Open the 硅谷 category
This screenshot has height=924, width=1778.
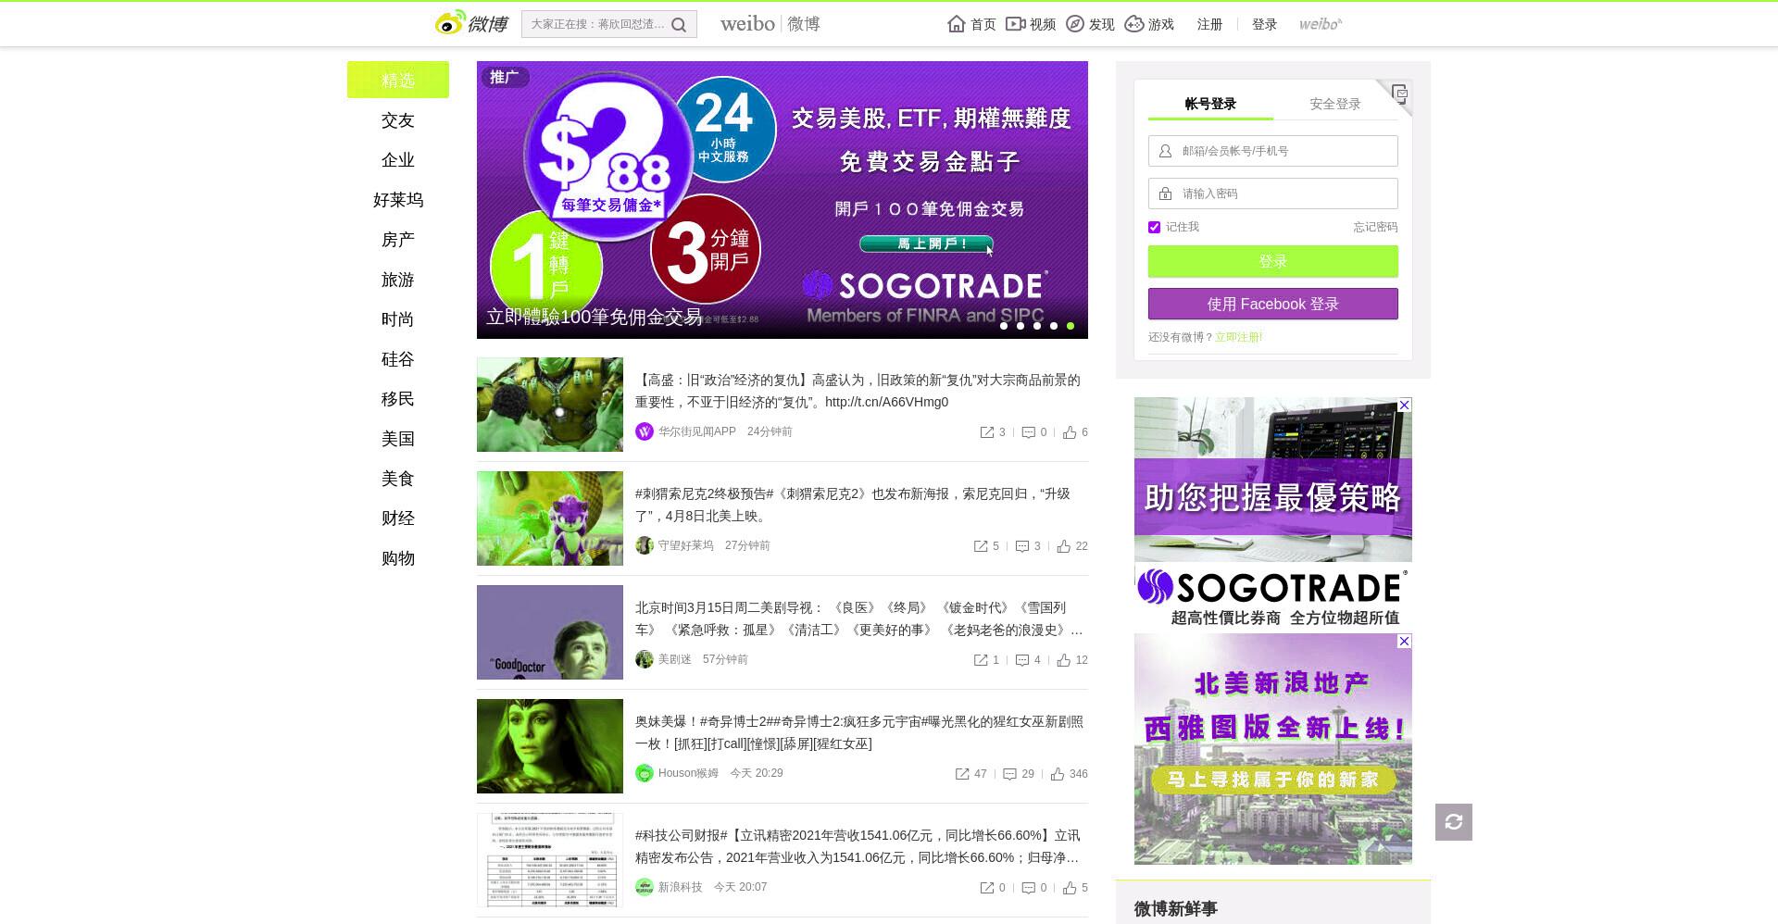click(x=398, y=359)
